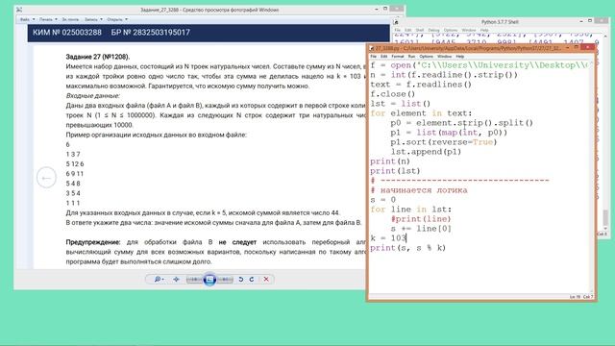The width and height of the screenshot is (615, 346).
Task: Open Options menu in the 27_3288.py editor
Action: click(427, 57)
